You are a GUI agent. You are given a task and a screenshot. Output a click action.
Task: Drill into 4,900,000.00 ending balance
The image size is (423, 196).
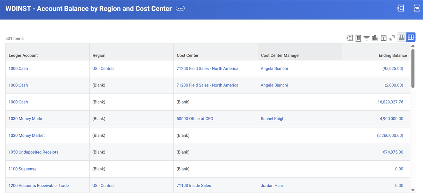click(x=391, y=119)
